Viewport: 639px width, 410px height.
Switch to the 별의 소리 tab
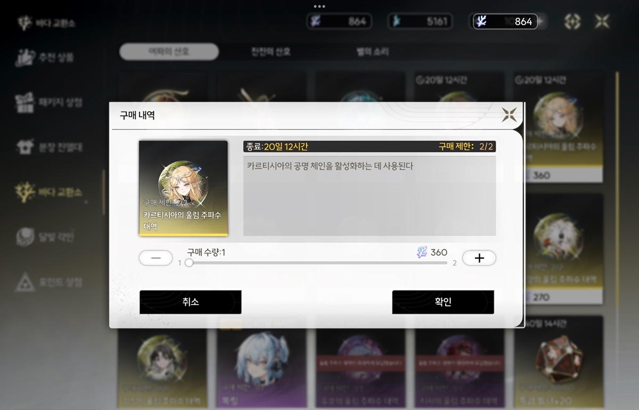372,52
